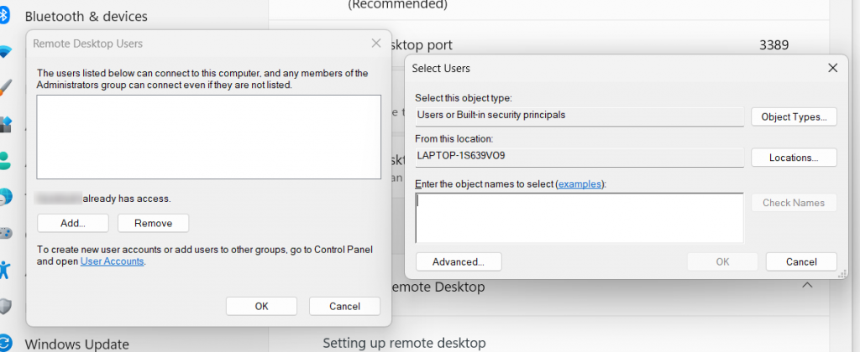The image size is (860, 352).
Task: Click the Object Types... button
Action: click(x=794, y=116)
